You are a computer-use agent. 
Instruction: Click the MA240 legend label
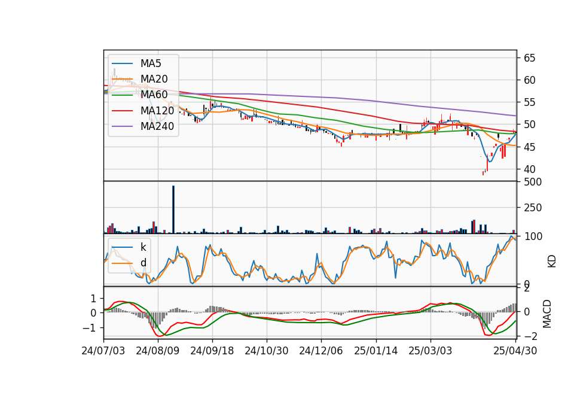pos(157,126)
